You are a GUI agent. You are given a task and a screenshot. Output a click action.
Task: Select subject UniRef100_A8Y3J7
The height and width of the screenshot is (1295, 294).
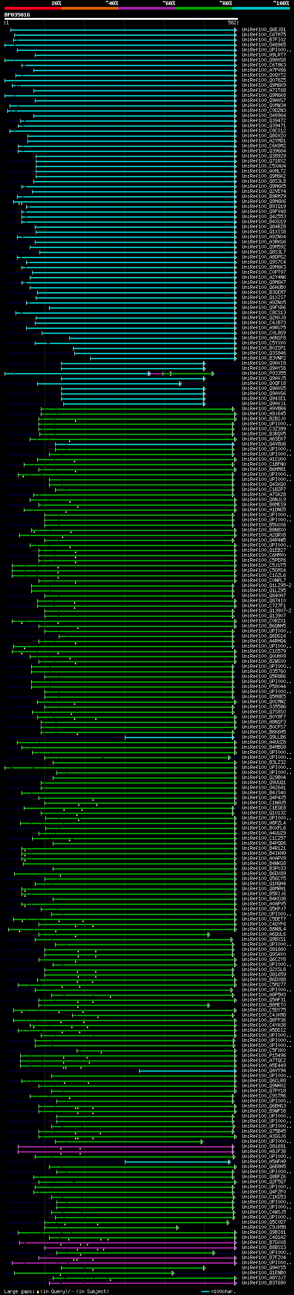click(x=264, y=1278)
